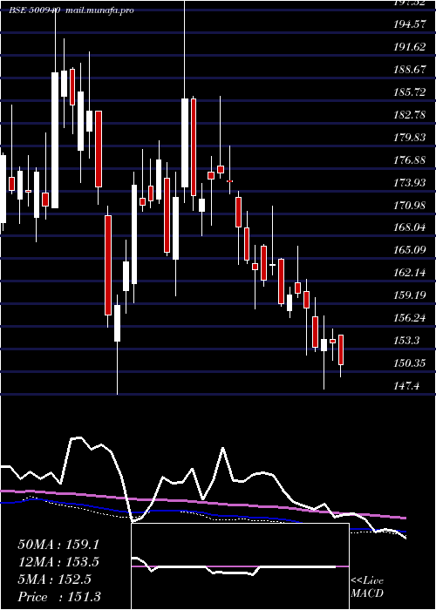Click the <<Live MACD label
The width and height of the screenshot is (436, 610).
pyautogui.click(x=367, y=587)
